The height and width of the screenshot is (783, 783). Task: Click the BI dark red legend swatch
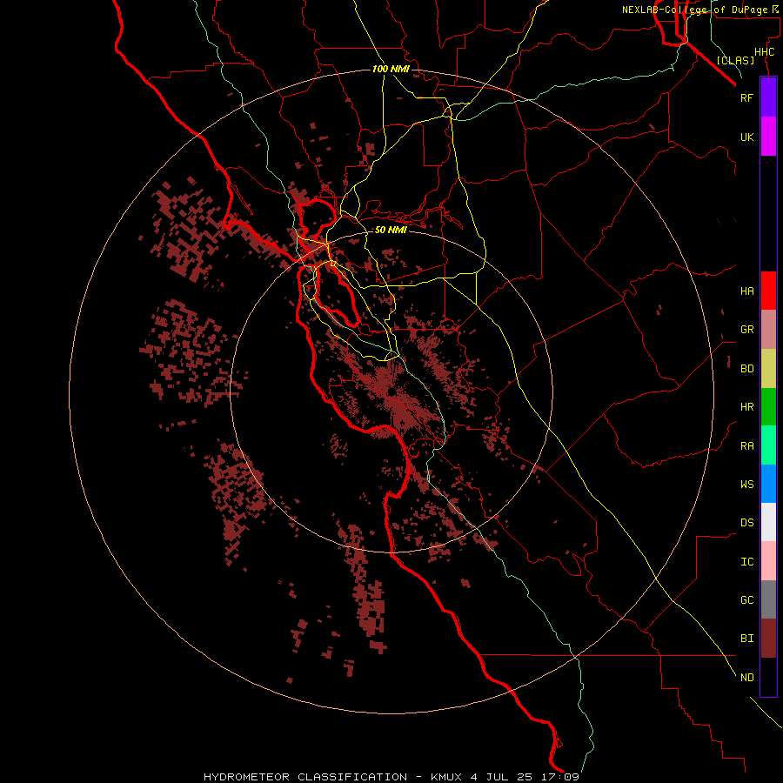pyautogui.click(x=768, y=639)
